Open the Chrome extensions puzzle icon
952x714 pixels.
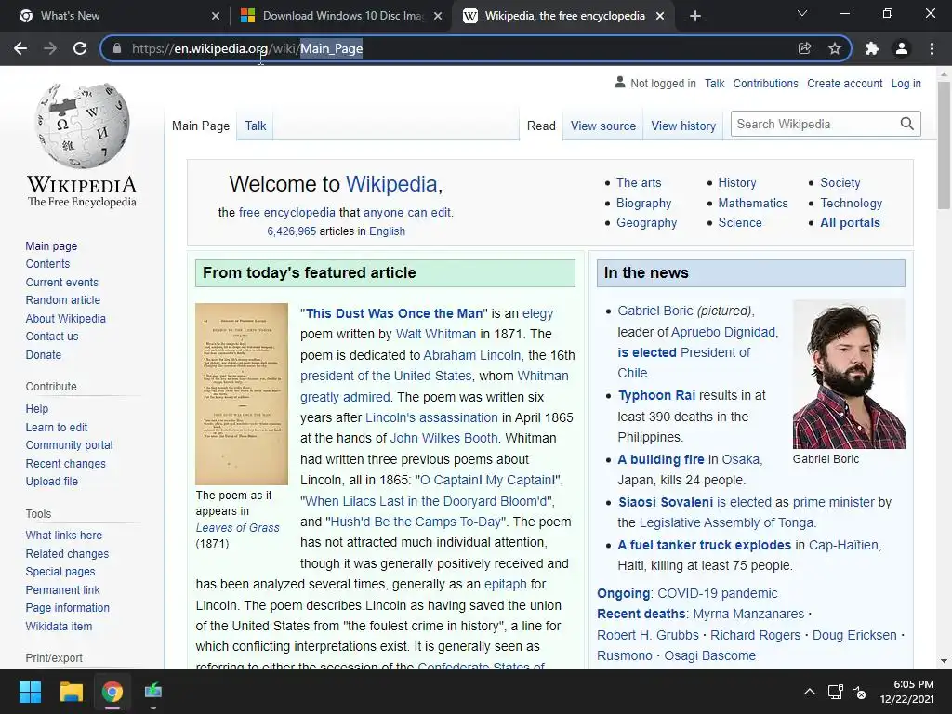click(872, 48)
